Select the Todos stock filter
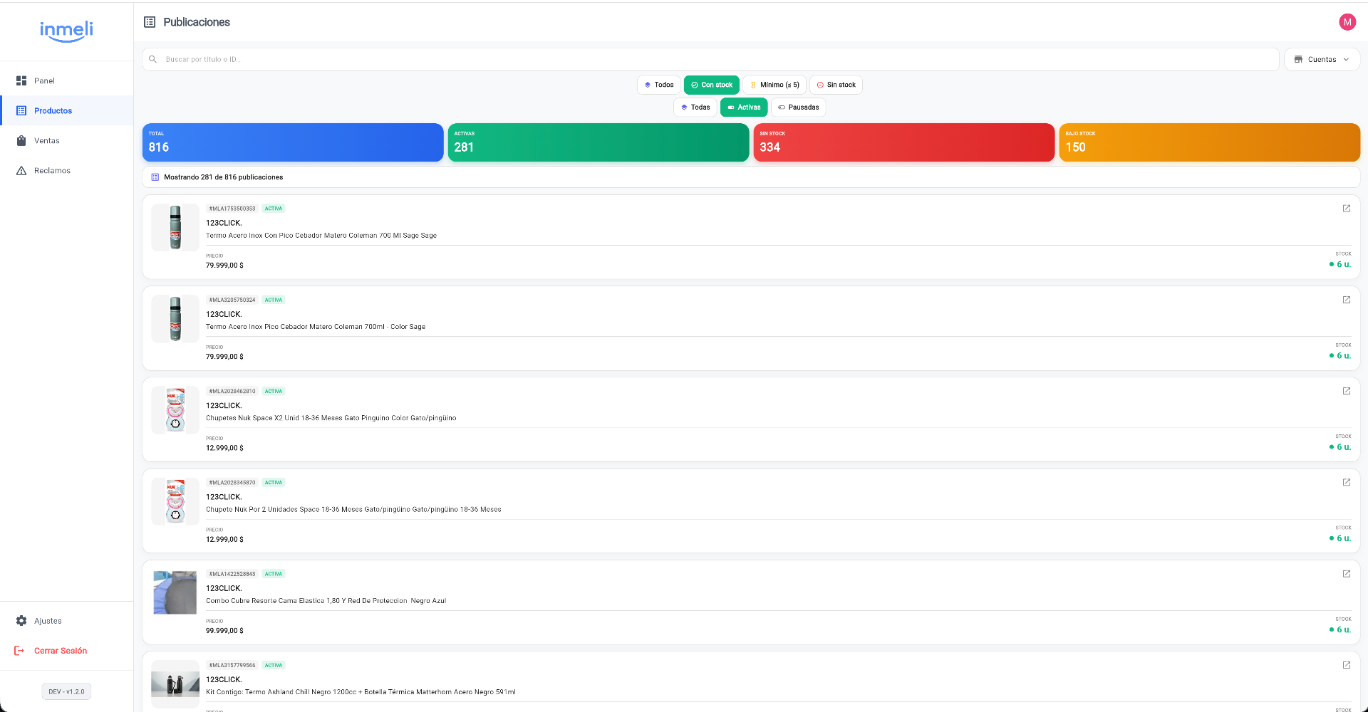Screen dimensions: 1368x712 coord(659,85)
